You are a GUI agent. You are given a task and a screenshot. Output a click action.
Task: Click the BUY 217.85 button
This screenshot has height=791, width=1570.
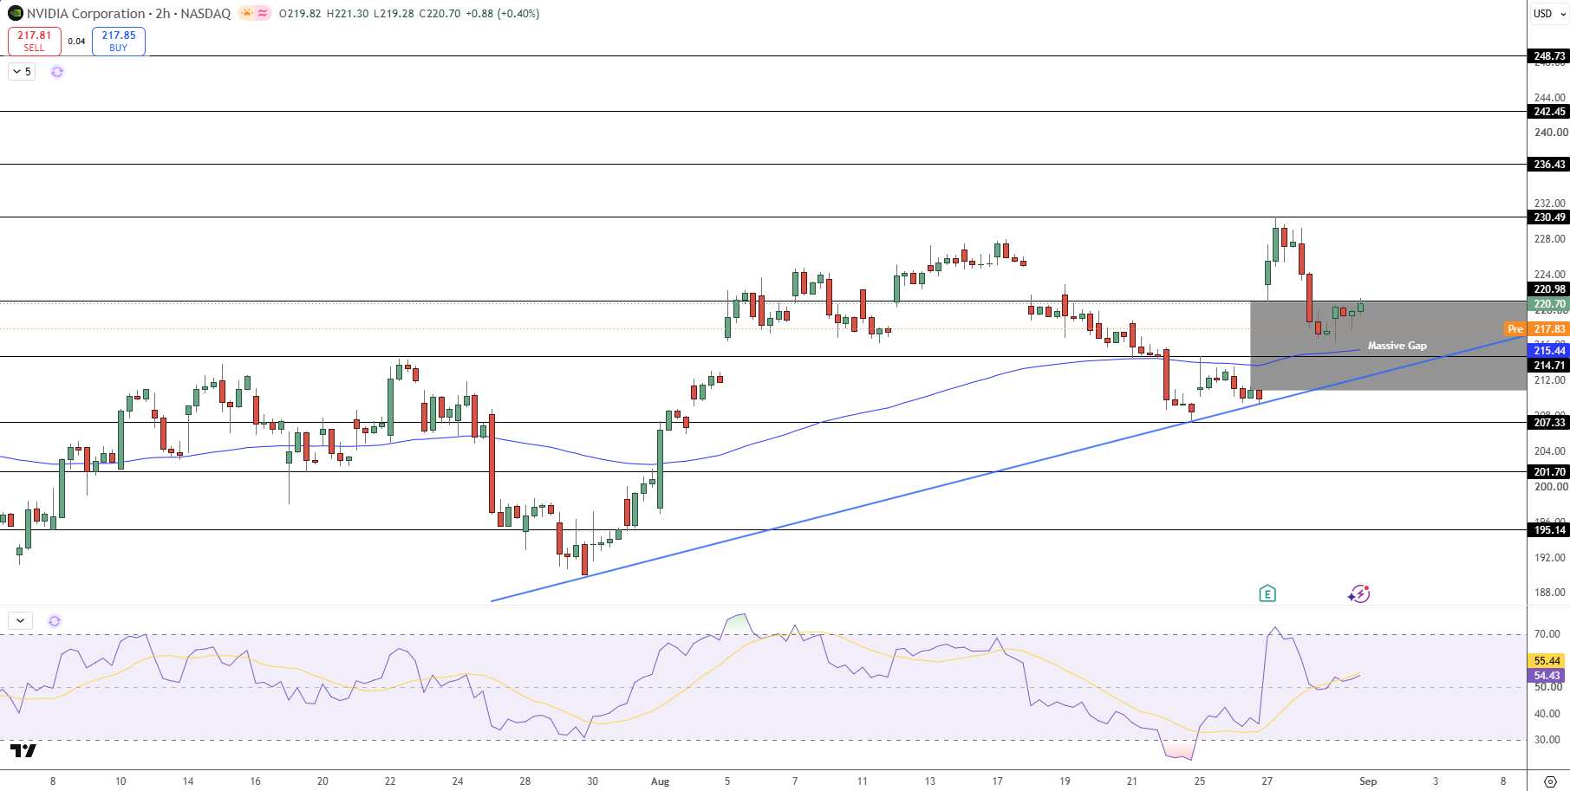click(x=119, y=41)
